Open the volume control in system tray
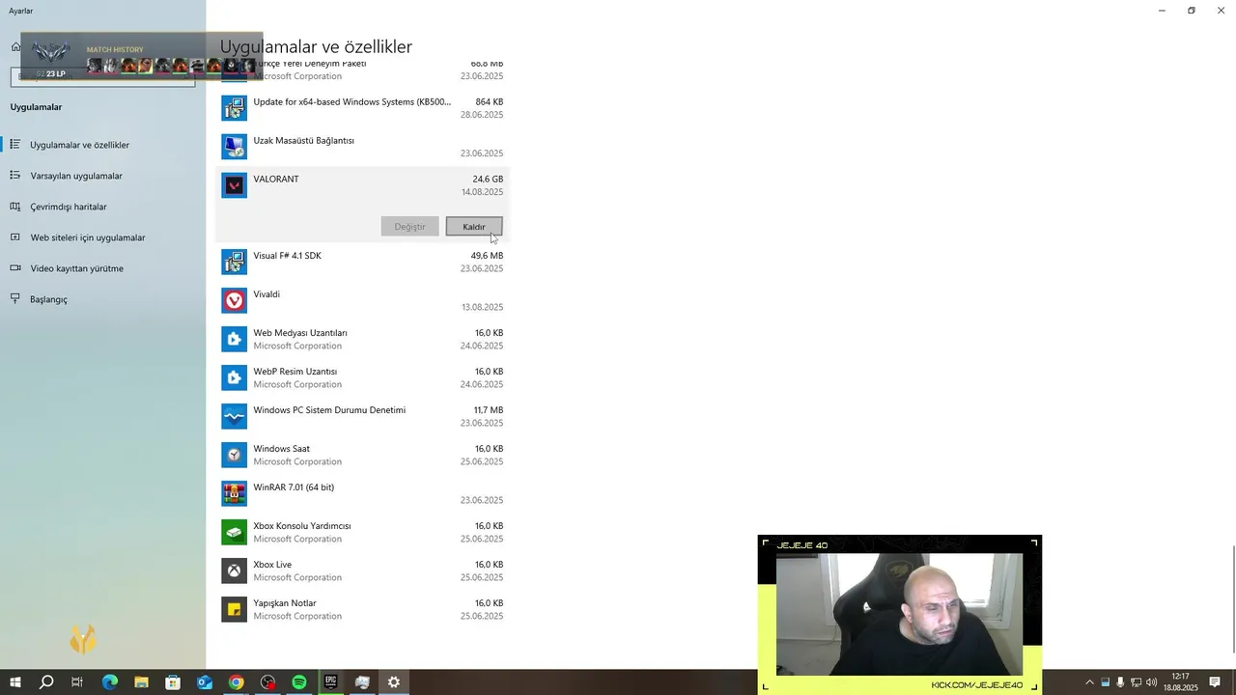This screenshot has width=1236, height=695. coord(1152,682)
